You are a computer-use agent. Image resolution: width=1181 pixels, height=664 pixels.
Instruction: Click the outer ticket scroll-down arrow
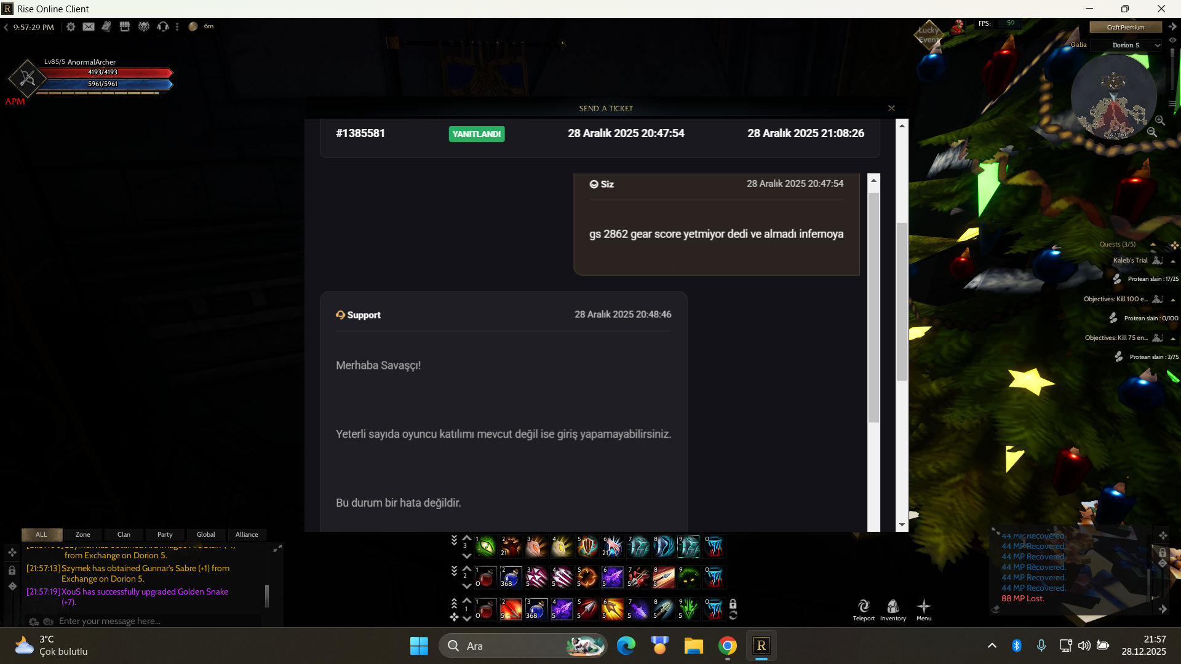[902, 525]
